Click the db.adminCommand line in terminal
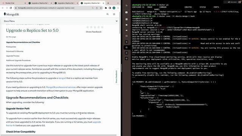242x136 pixels. pos(174,82)
